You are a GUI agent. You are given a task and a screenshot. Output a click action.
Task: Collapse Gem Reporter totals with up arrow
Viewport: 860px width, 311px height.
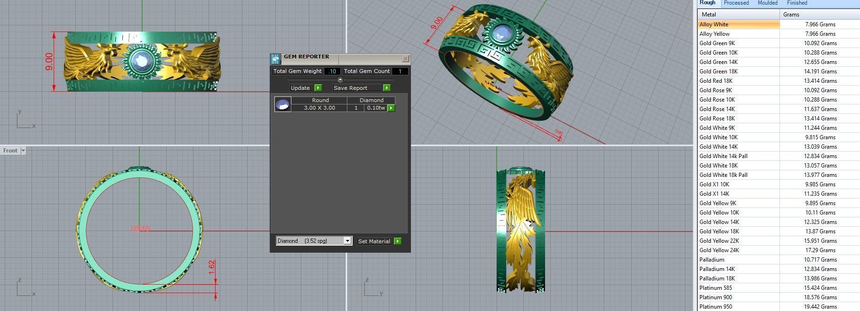(340, 80)
